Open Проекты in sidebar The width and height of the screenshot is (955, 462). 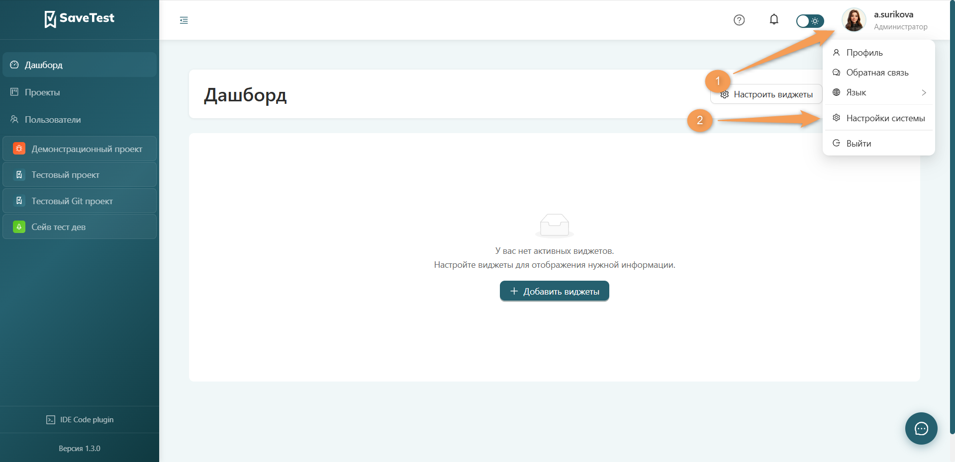click(80, 92)
